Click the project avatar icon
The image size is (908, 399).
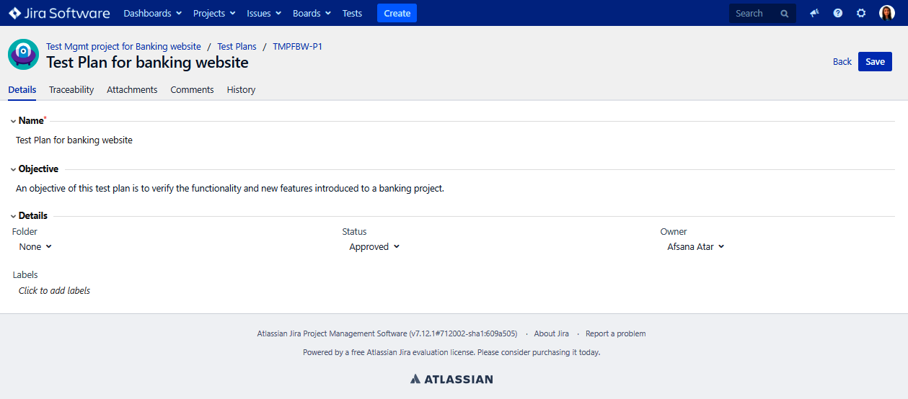[23, 54]
